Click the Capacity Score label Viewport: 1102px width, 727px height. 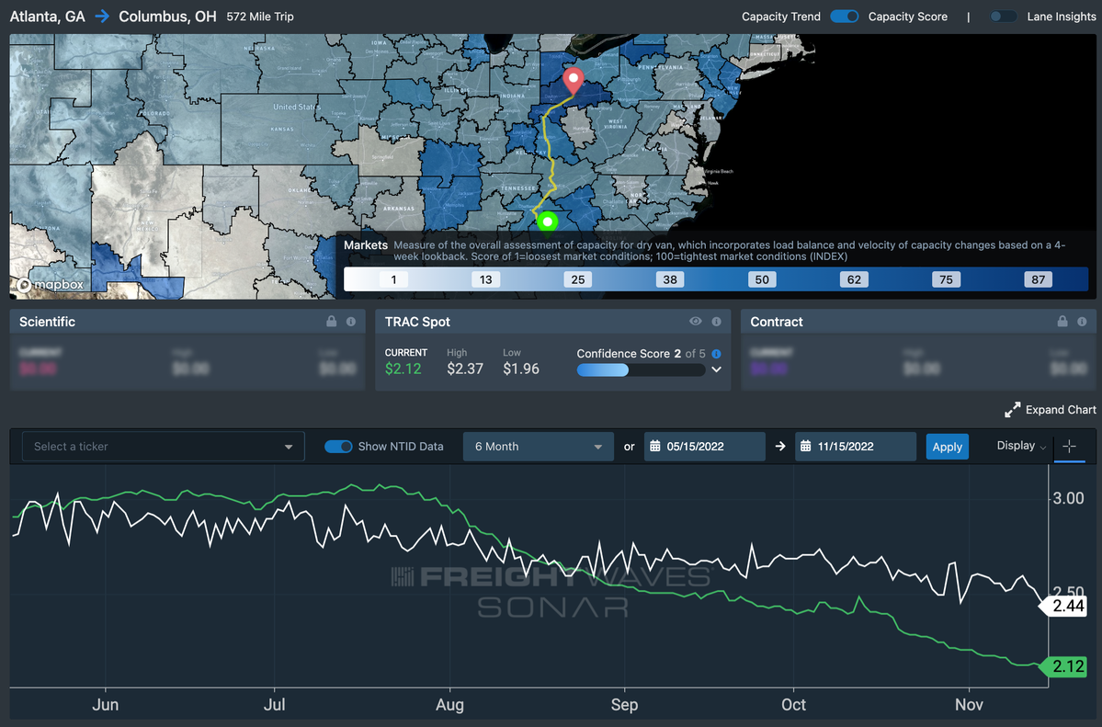(x=907, y=17)
